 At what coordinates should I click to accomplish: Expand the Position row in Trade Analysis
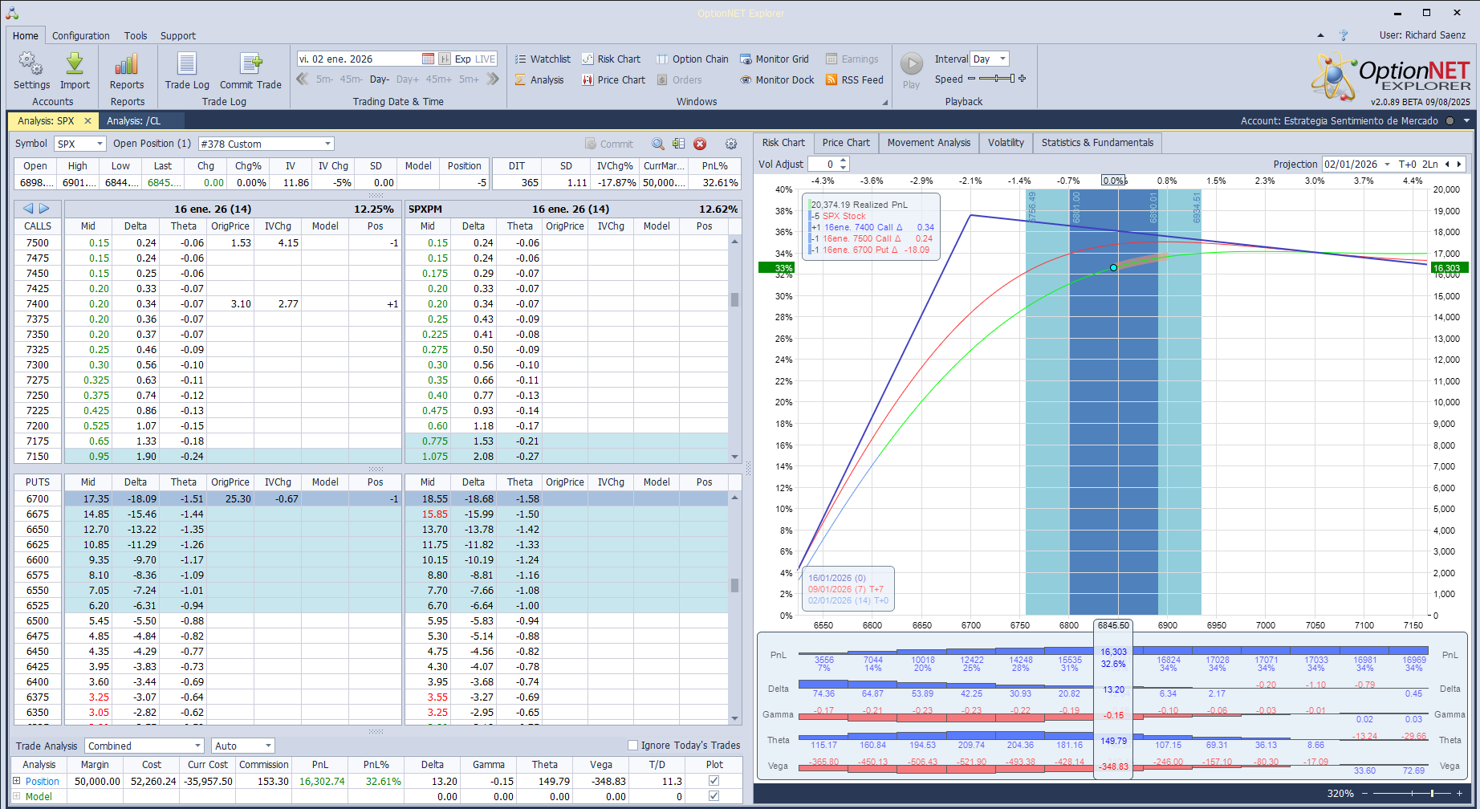(17, 781)
